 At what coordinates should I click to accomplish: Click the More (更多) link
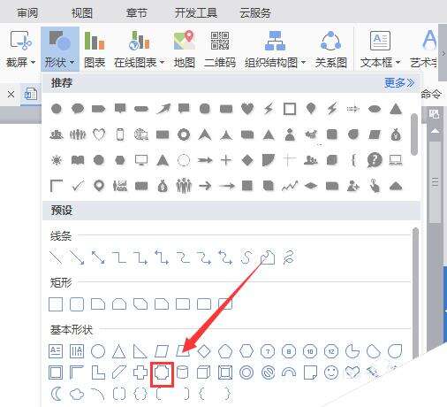[399, 83]
